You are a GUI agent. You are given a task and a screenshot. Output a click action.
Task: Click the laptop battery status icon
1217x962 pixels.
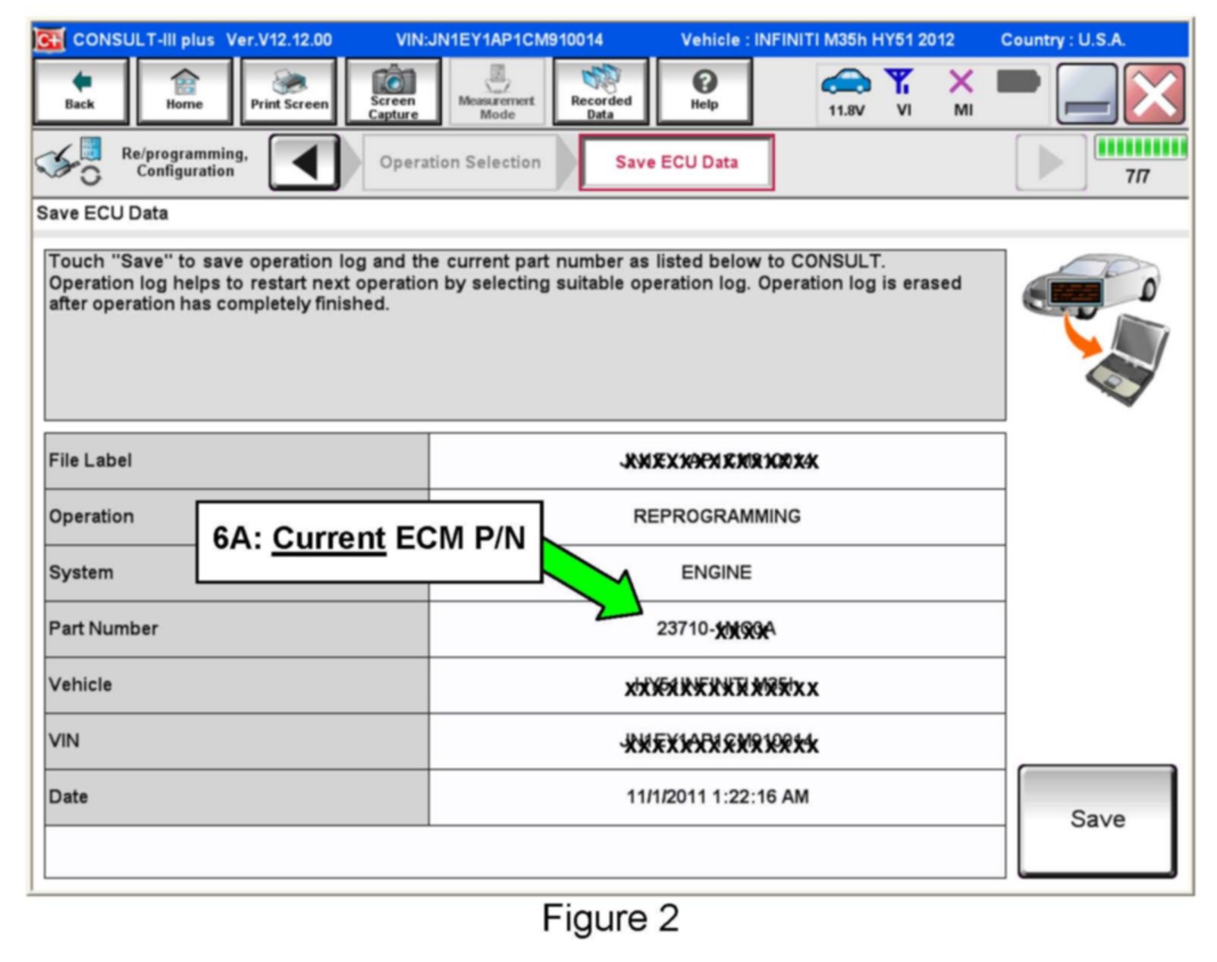click(x=1018, y=82)
